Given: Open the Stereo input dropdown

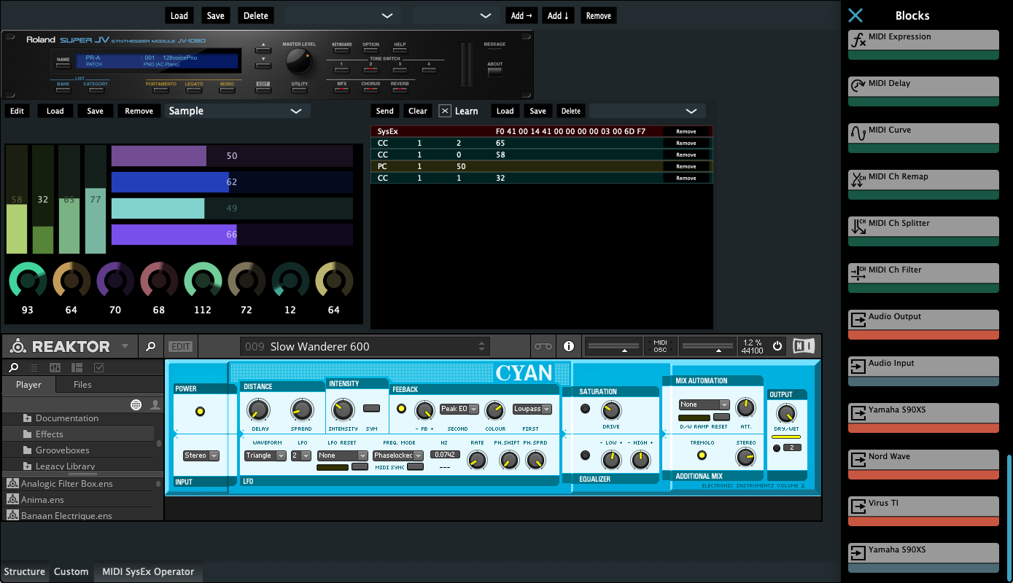Looking at the screenshot, I should (201, 455).
